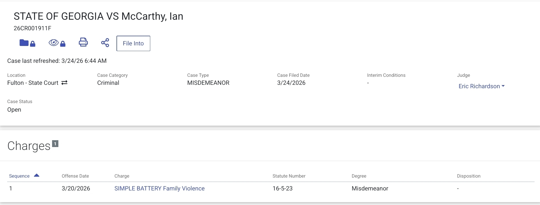Click the Statute Number column header
Image resolution: width=540 pixels, height=205 pixels.
tap(289, 176)
